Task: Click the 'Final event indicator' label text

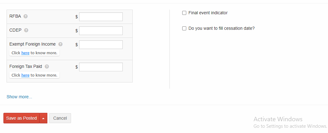Action: coord(208,13)
